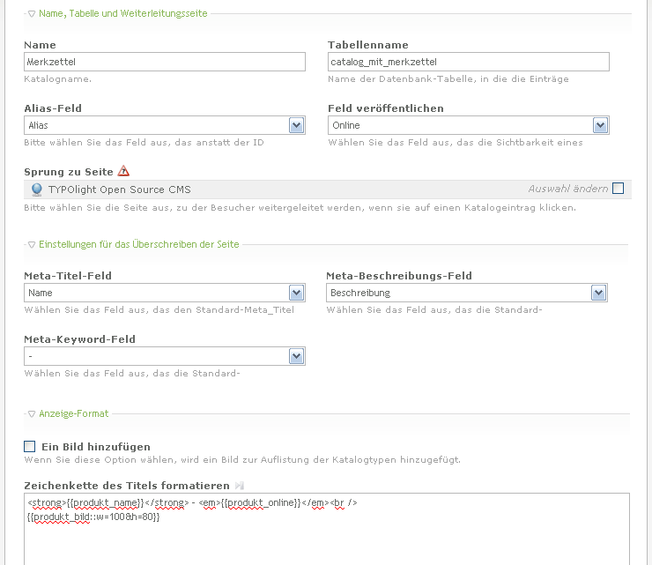Click inside the title format textarea

click(326, 538)
